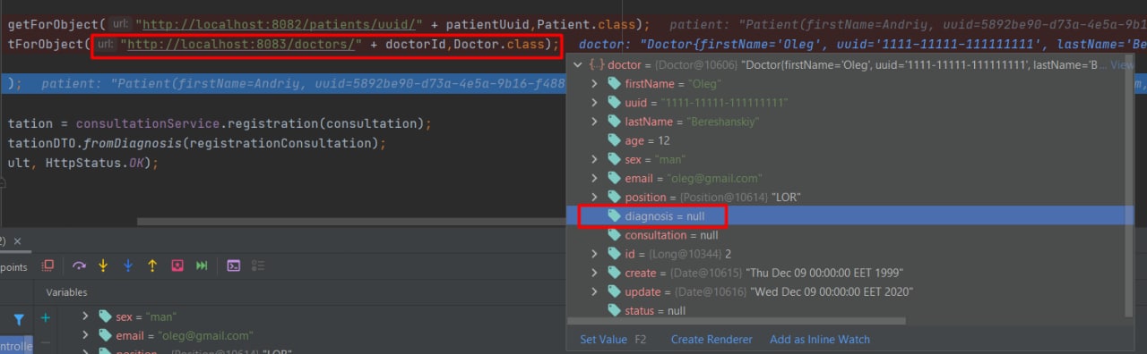
Task: Click Add as Inline Watch link
Action: (820, 340)
